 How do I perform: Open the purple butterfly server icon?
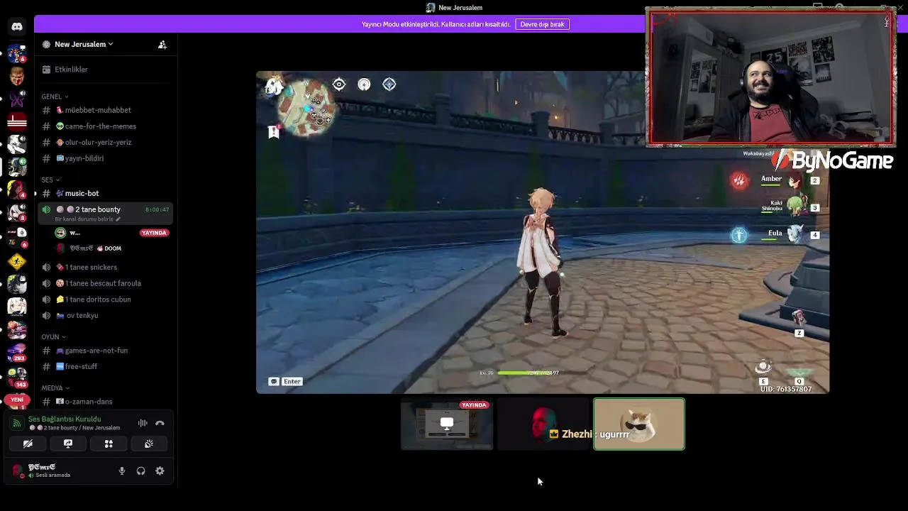pos(17,99)
